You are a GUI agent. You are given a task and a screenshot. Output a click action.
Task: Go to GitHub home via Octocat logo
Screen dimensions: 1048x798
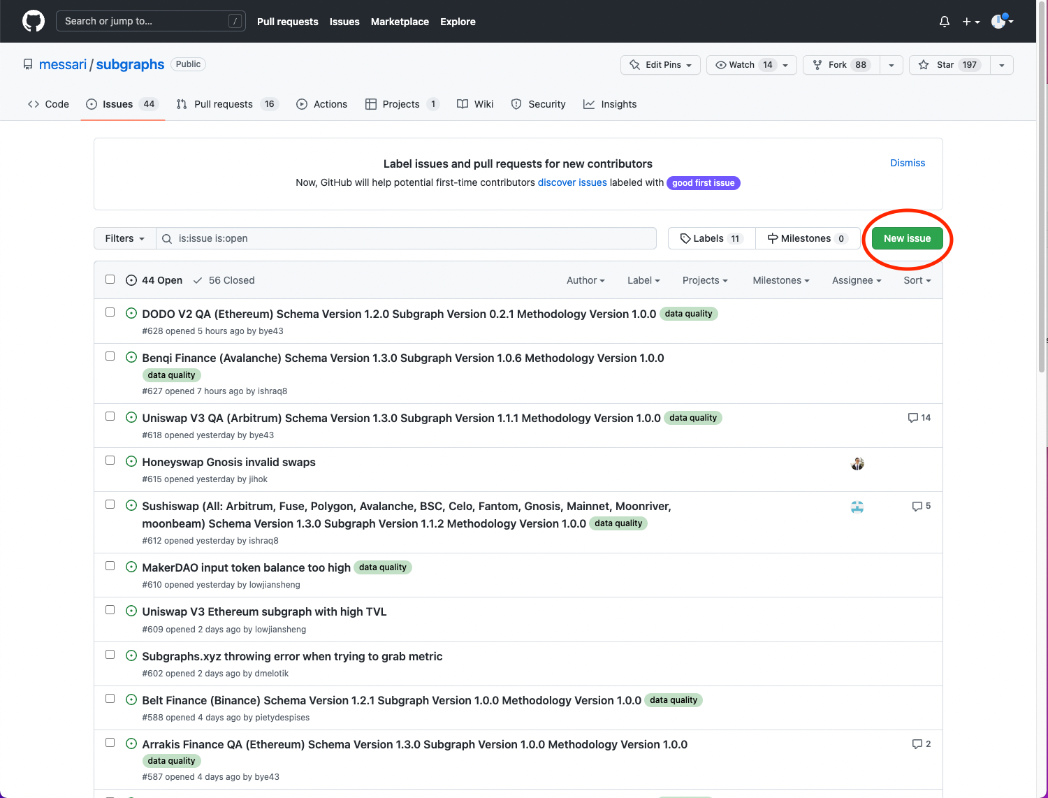(34, 21)
